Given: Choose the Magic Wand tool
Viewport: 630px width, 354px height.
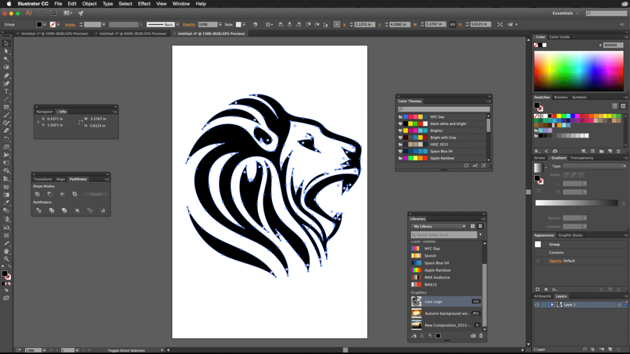Looking at the screenshot, I should pyautogui.click(x=6, y=60).
